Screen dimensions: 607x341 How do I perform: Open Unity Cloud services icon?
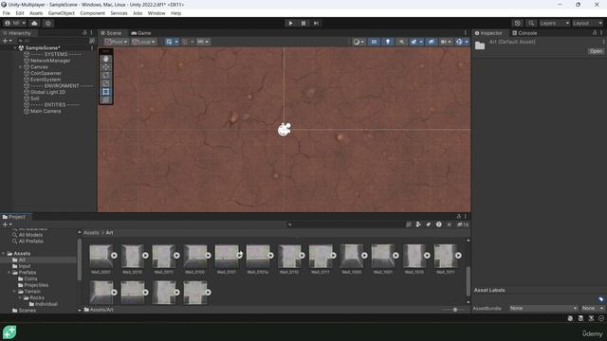(x=34, y=23)
